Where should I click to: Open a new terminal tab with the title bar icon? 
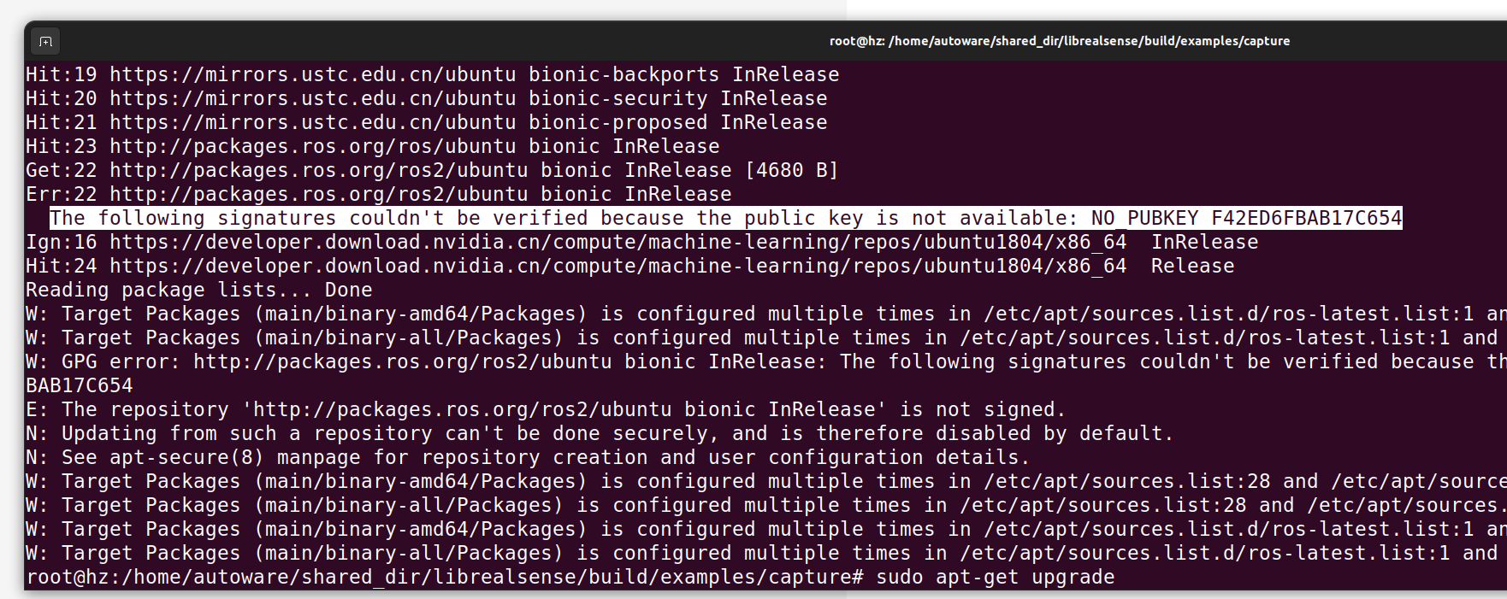(x=45, y=41)
